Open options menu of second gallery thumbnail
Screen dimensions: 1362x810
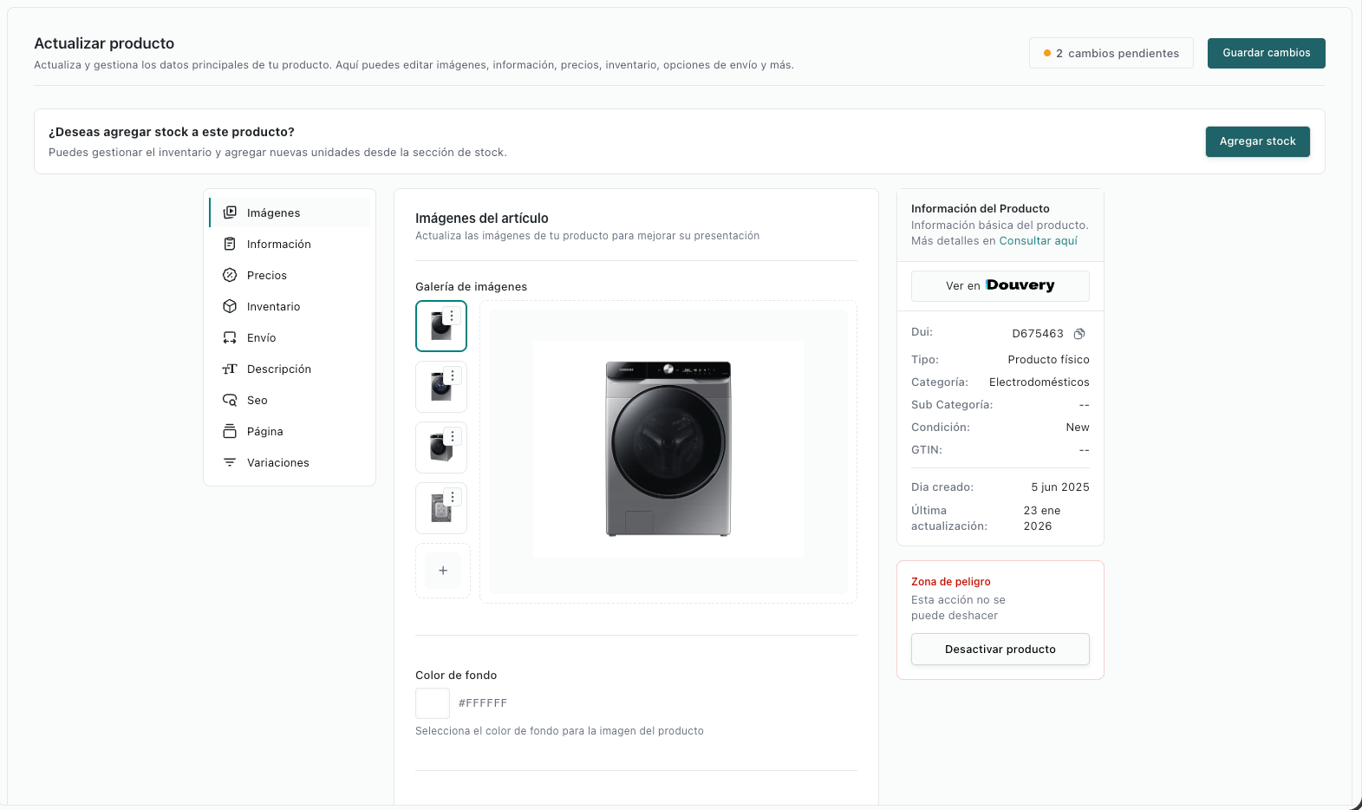click(x=453, y=376)
